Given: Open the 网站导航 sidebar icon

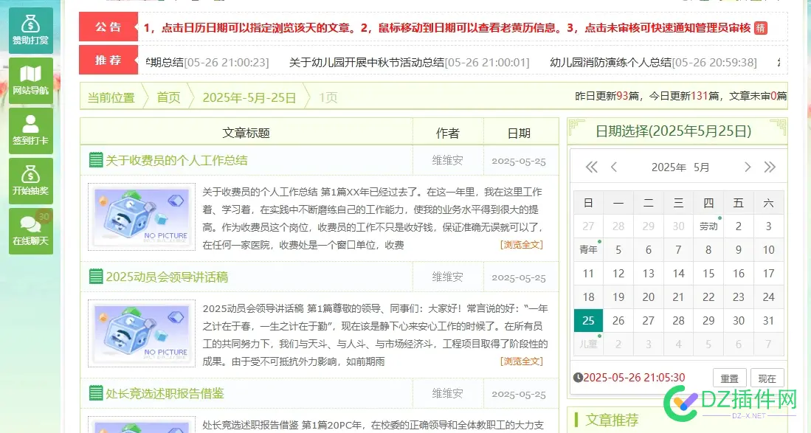Looking at the screenshot, I should 30,79.
